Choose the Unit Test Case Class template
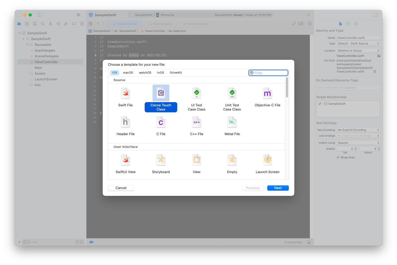The image size is (397, 265). tap(232, 100)
